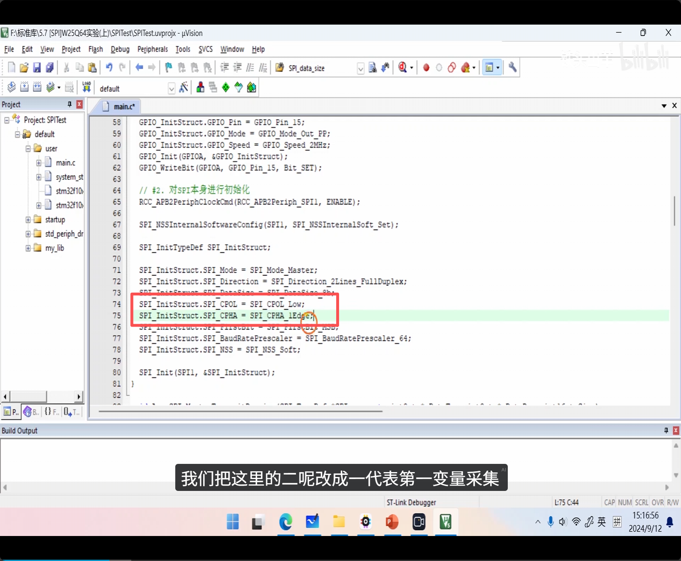Open Options for Target magic wand
This screenshot has height=561, width=681.
click(183, 87)
